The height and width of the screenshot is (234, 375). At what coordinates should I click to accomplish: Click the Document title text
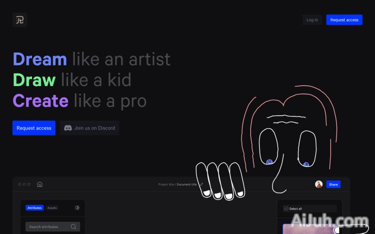pos(186,184)
